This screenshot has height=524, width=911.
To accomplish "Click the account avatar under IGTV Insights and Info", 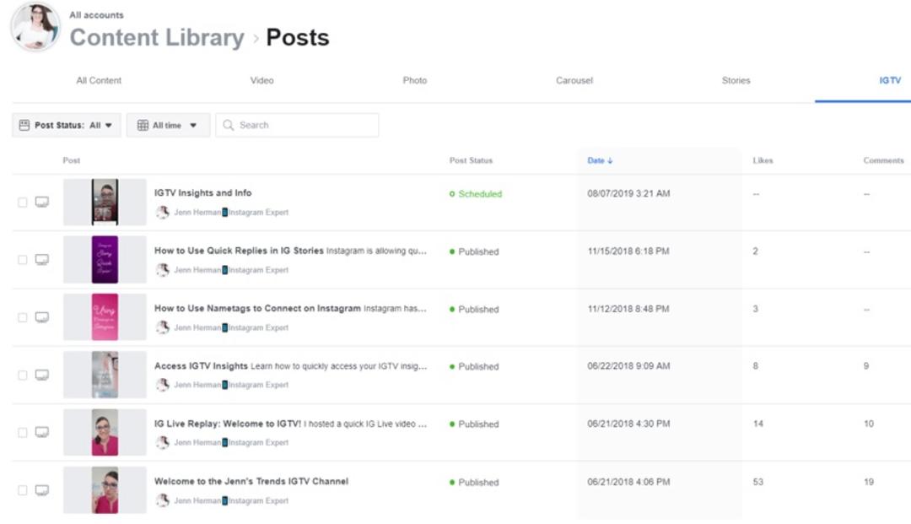I will 163,212.
